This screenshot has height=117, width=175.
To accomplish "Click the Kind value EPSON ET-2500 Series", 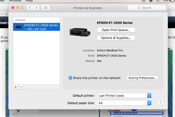I will click(111, 55).
